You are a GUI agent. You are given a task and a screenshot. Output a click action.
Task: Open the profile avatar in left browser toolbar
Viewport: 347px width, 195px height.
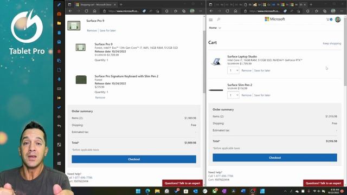tap(192, 11)
